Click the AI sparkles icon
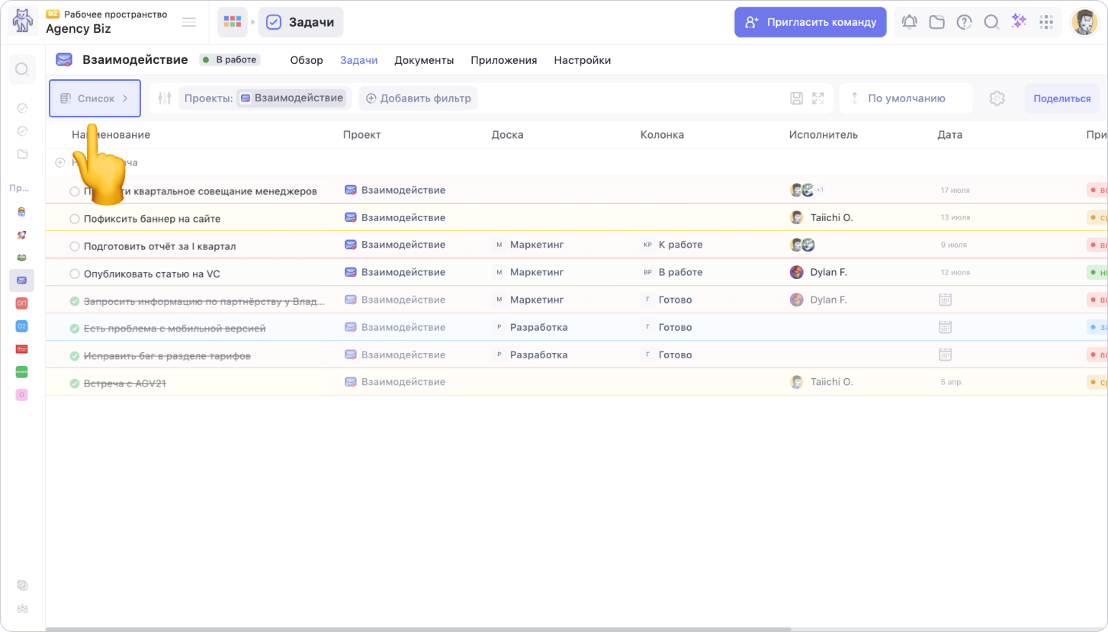Screen dimensions: 1108x632 (x=1019, y=21)
